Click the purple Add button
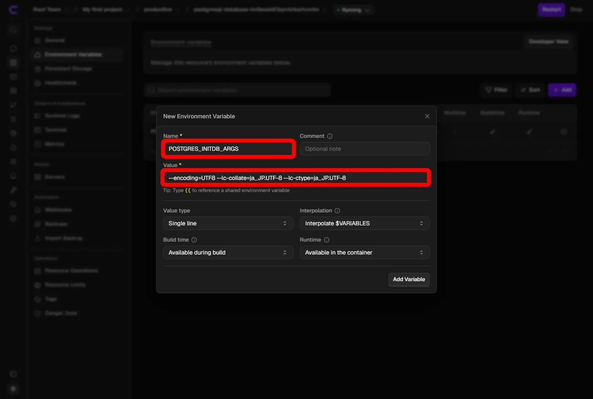 [562, 90]
